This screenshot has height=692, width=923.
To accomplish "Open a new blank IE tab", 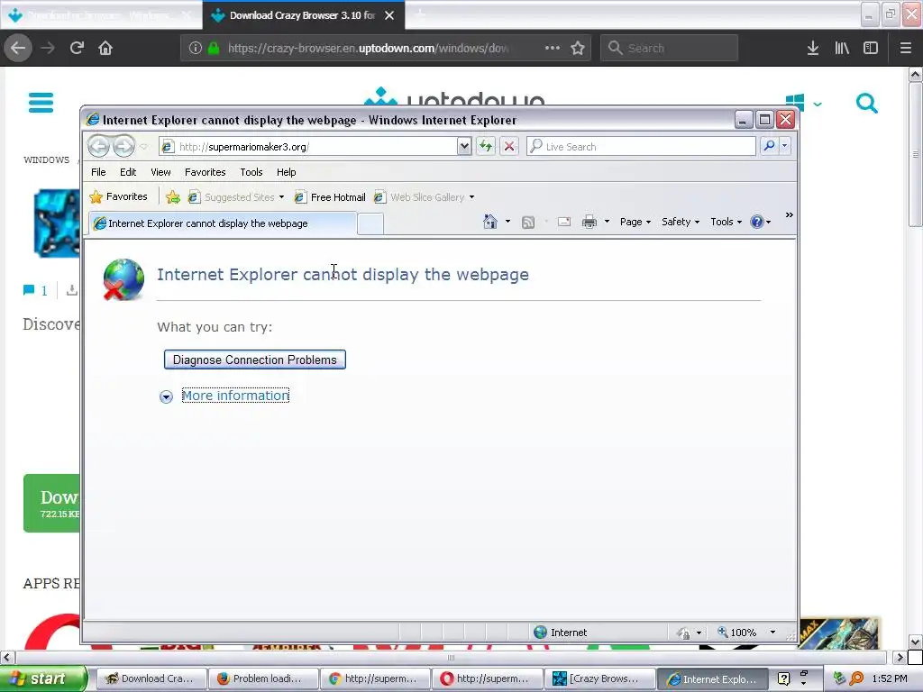I will coord(370,224).
